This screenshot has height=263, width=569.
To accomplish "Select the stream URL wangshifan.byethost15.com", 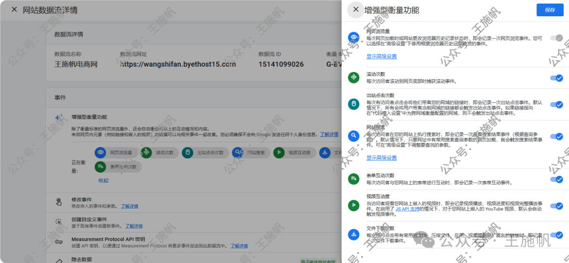I will pos(178,65).
